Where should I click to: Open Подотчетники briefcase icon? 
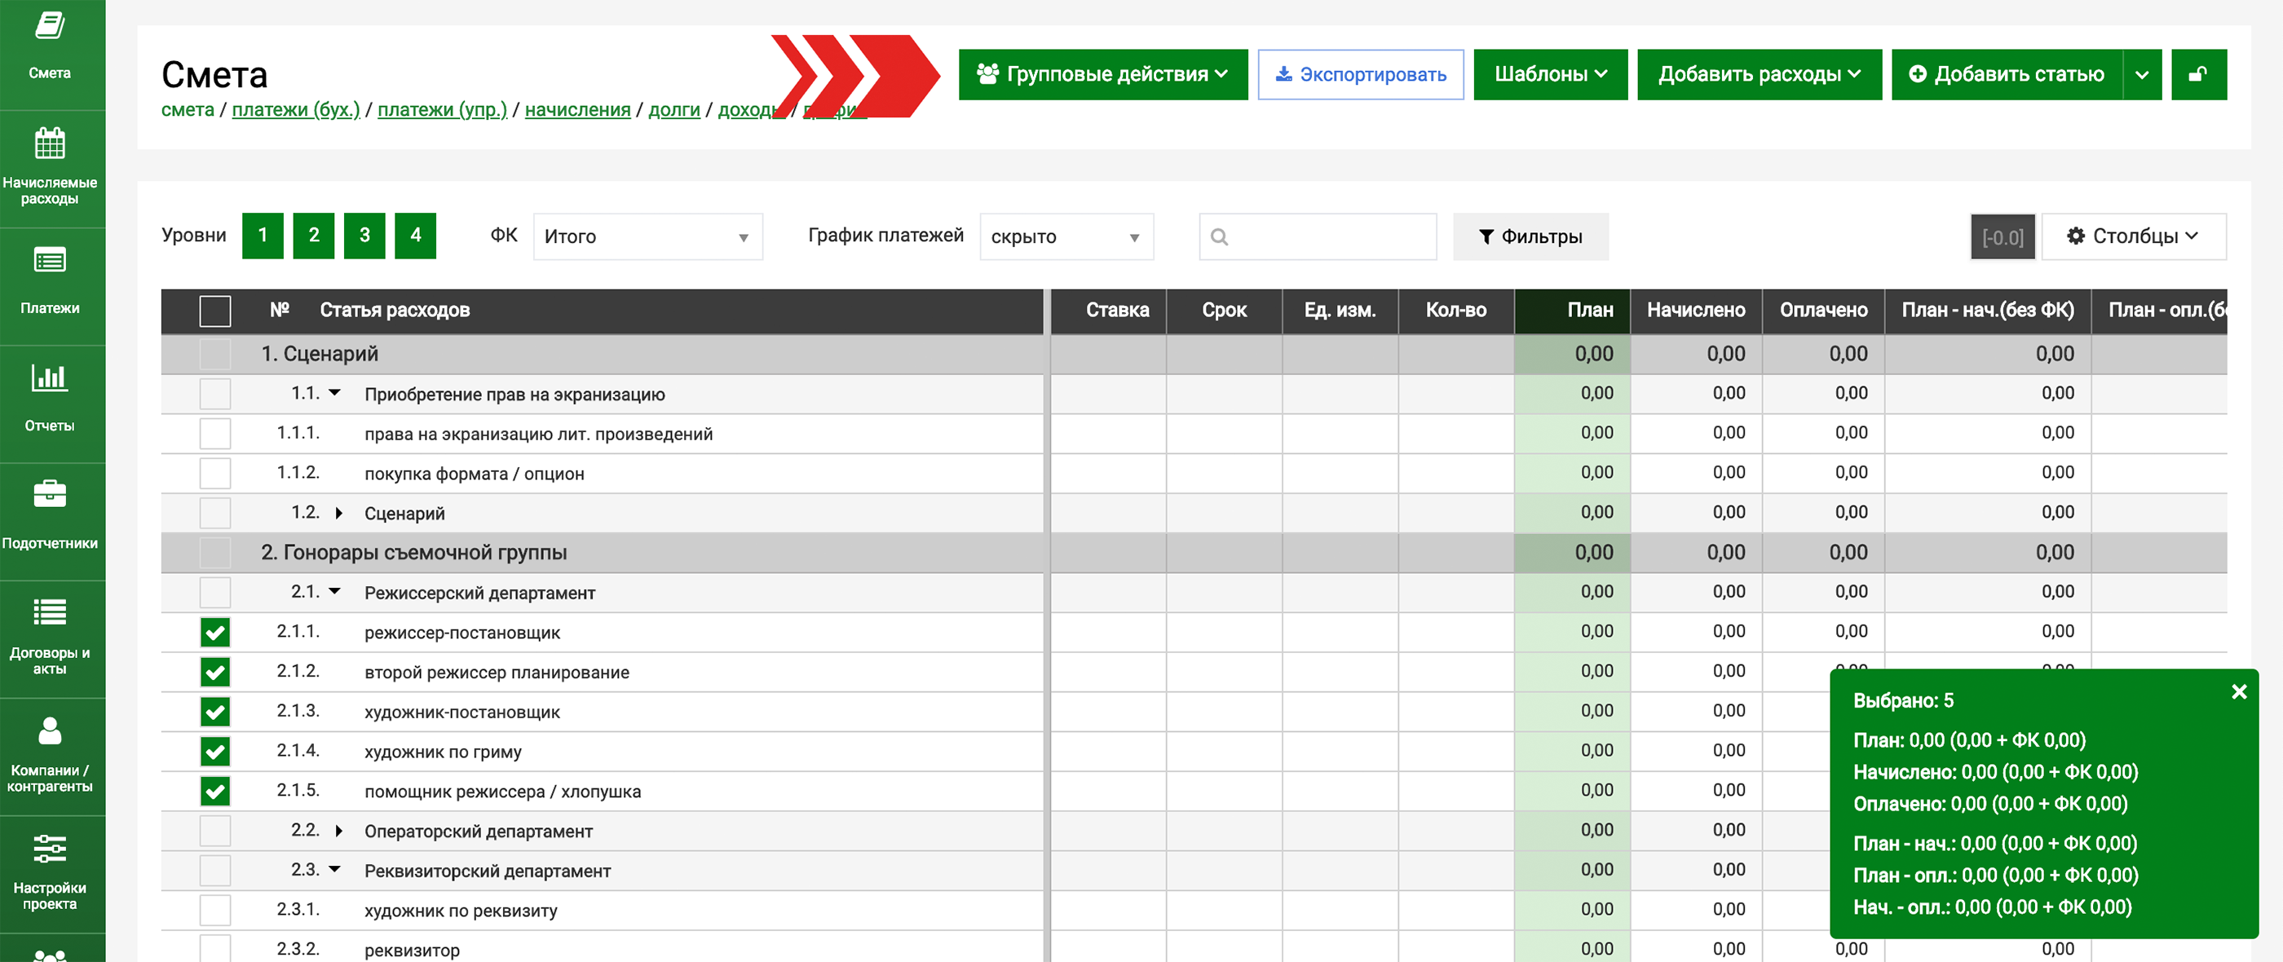pyautogui.click(x=50, y=494)
